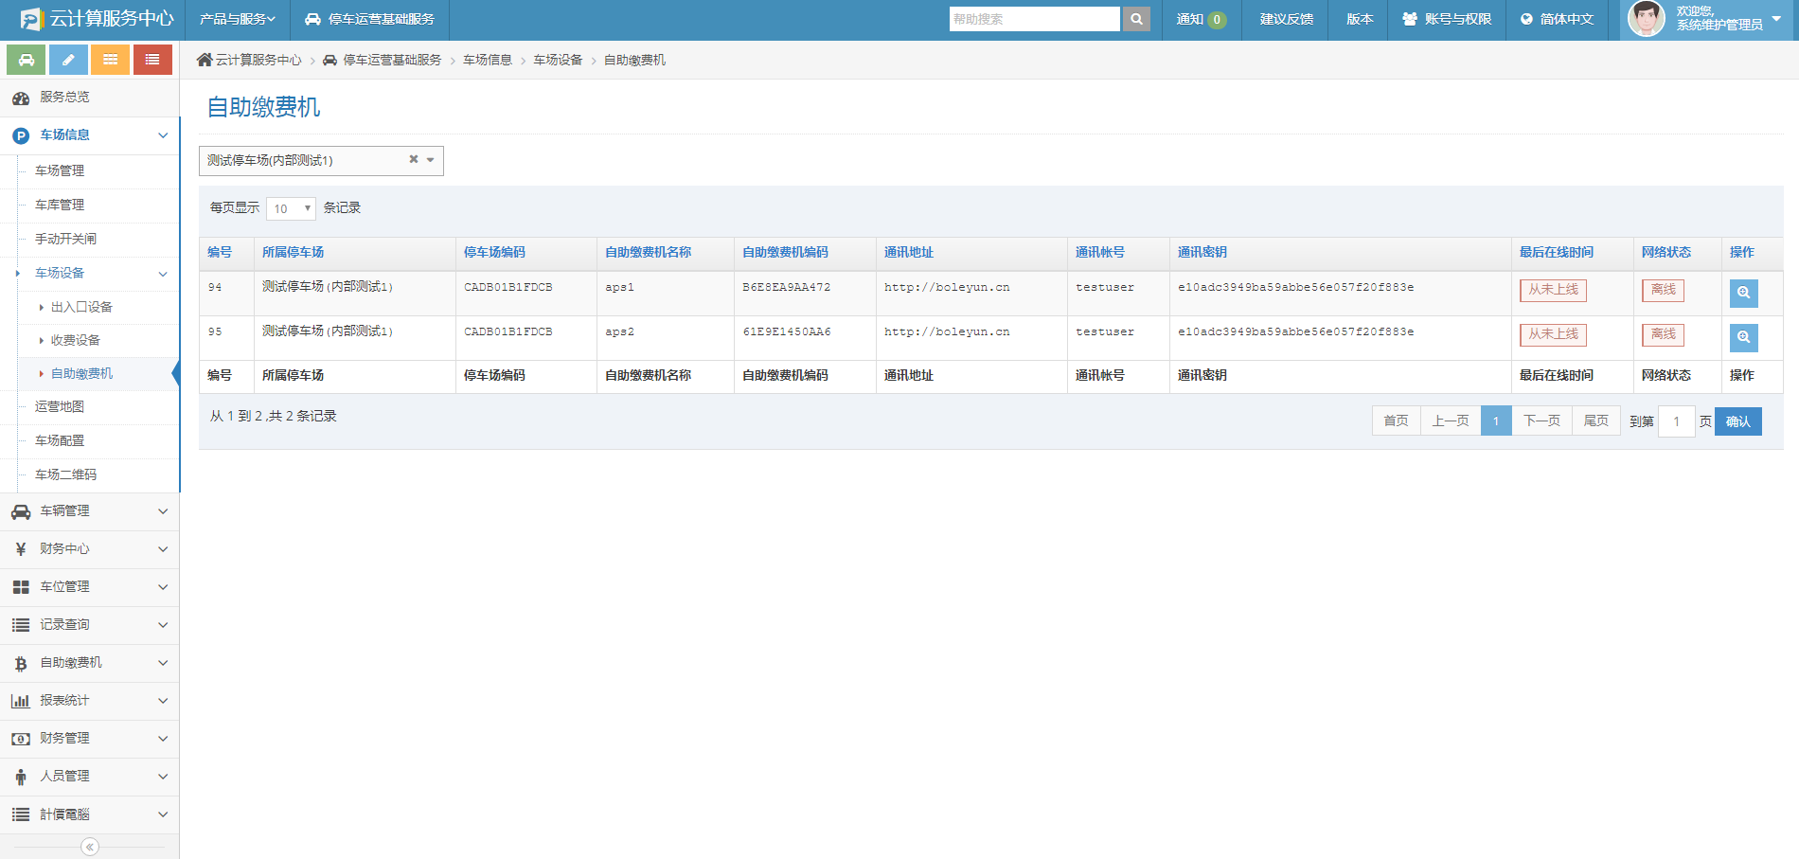Open 运营地图 in the sidebar
Viewport: 1799px width, 859px height.
click(60, 406)
